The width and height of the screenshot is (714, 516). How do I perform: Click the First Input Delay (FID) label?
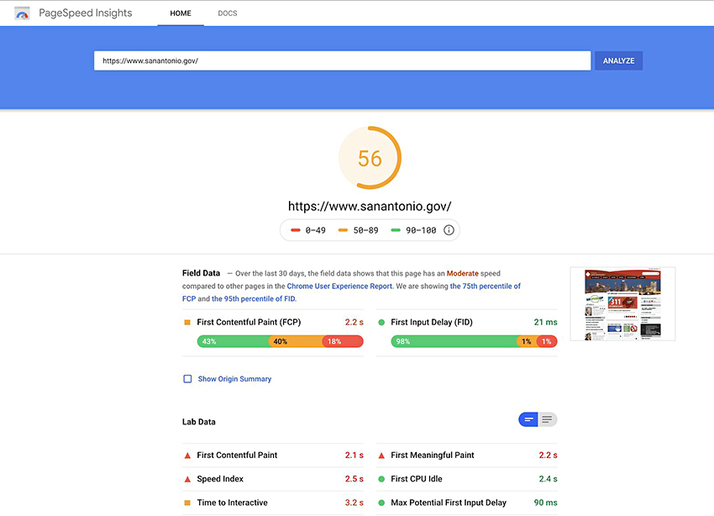(432, 323)
